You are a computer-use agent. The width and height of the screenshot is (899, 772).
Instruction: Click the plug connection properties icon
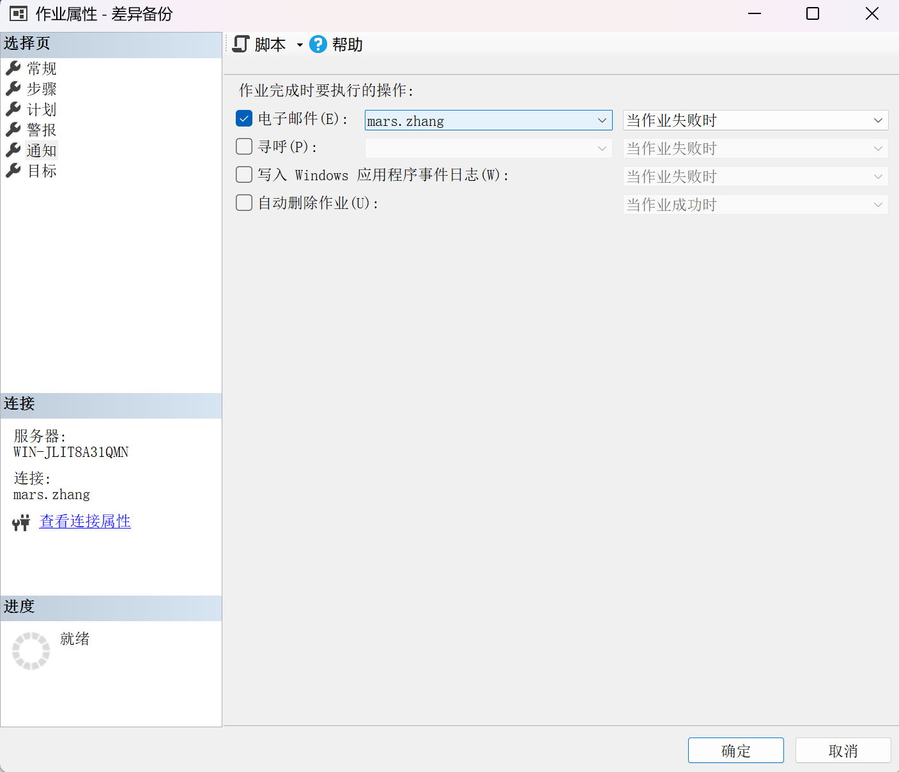coord(21,523)
